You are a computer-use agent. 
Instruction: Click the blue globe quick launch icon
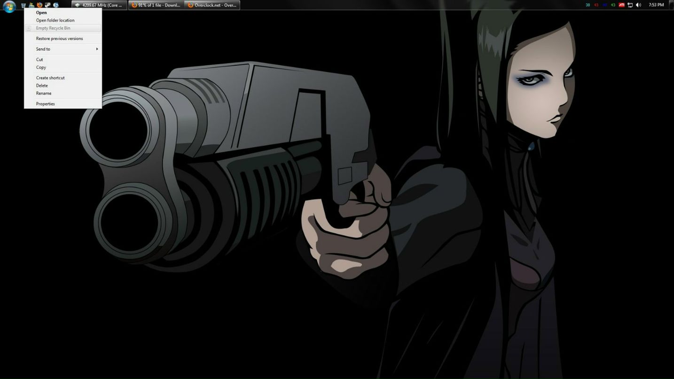pyautogui.click(x=56, y=5)
